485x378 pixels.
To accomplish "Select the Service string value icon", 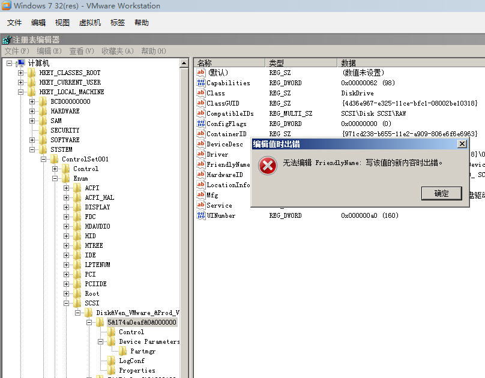I will click(x=200, y=205).
